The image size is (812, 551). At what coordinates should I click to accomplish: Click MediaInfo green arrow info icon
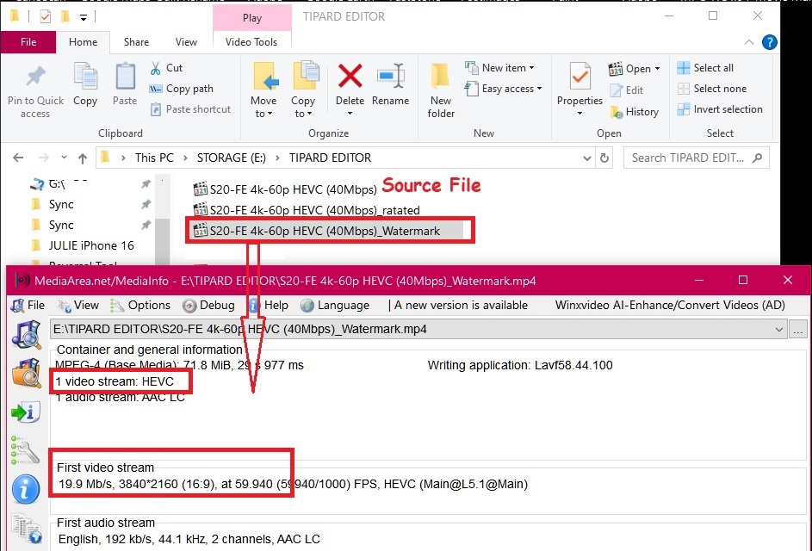pyautogui.click(x=25, y=412)
